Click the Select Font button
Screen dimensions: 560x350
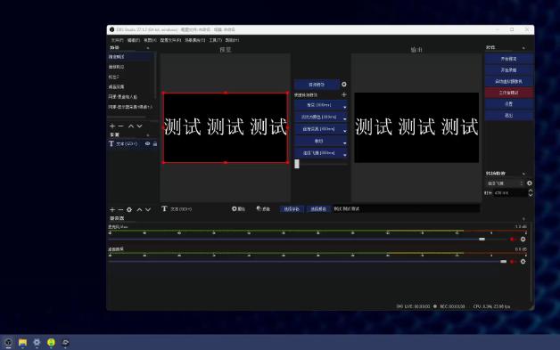pos(292,208)
